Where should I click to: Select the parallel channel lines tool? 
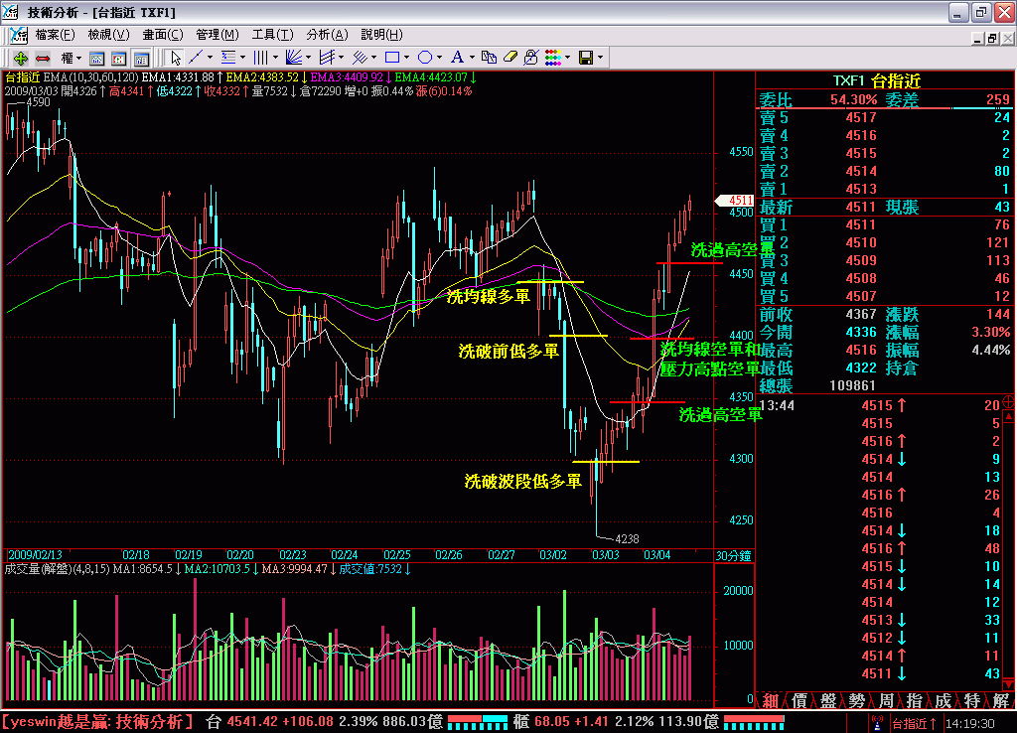coord(327,59)
